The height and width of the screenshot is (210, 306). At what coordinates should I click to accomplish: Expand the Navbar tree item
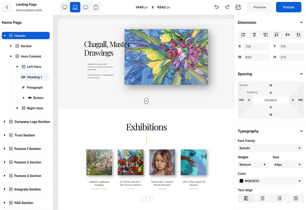click(11, 46)
